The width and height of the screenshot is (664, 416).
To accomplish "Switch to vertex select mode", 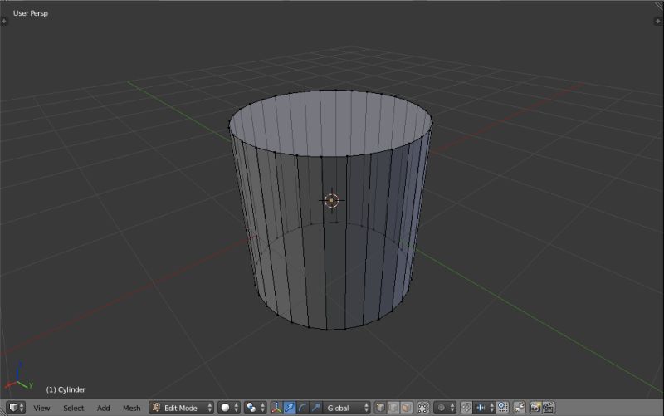I will tap(380, 408).
